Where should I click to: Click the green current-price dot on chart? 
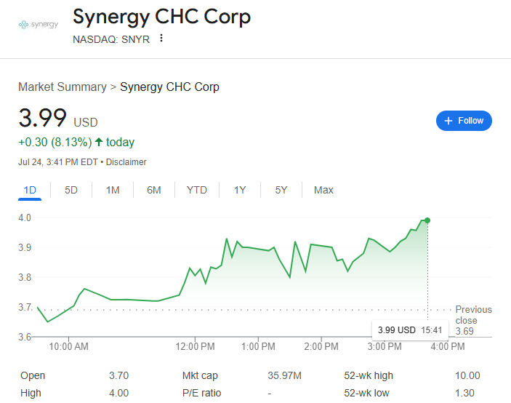[x=427, y=220]
